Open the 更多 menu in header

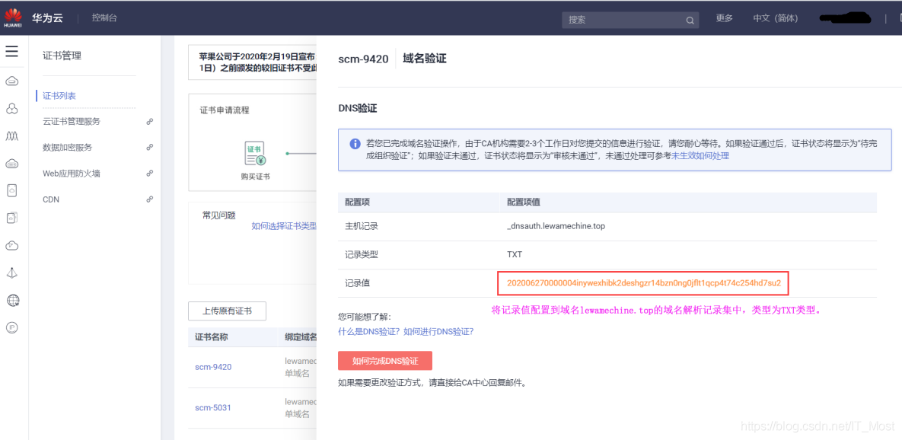[x=724, y=18]
